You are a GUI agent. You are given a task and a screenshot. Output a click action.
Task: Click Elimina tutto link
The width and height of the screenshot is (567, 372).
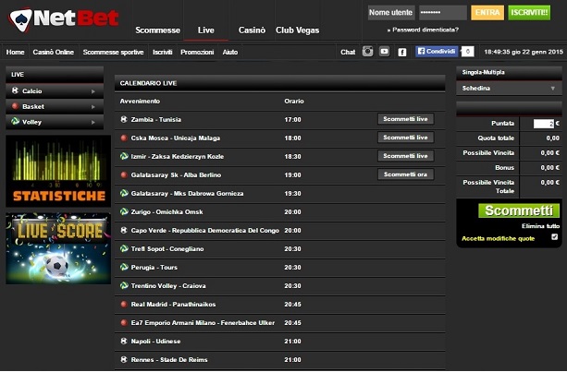tap(540, 226)
